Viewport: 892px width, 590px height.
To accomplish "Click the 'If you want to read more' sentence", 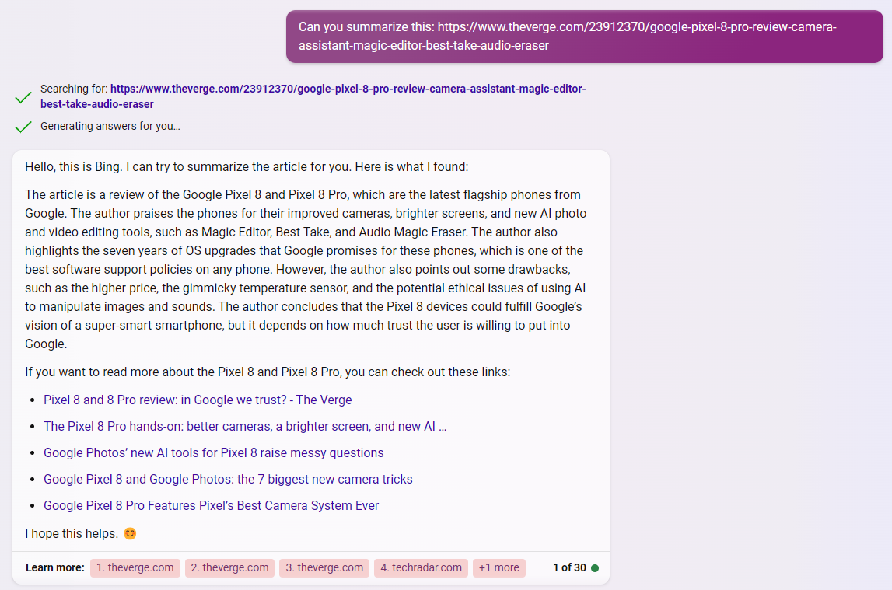I will point(268,372).
